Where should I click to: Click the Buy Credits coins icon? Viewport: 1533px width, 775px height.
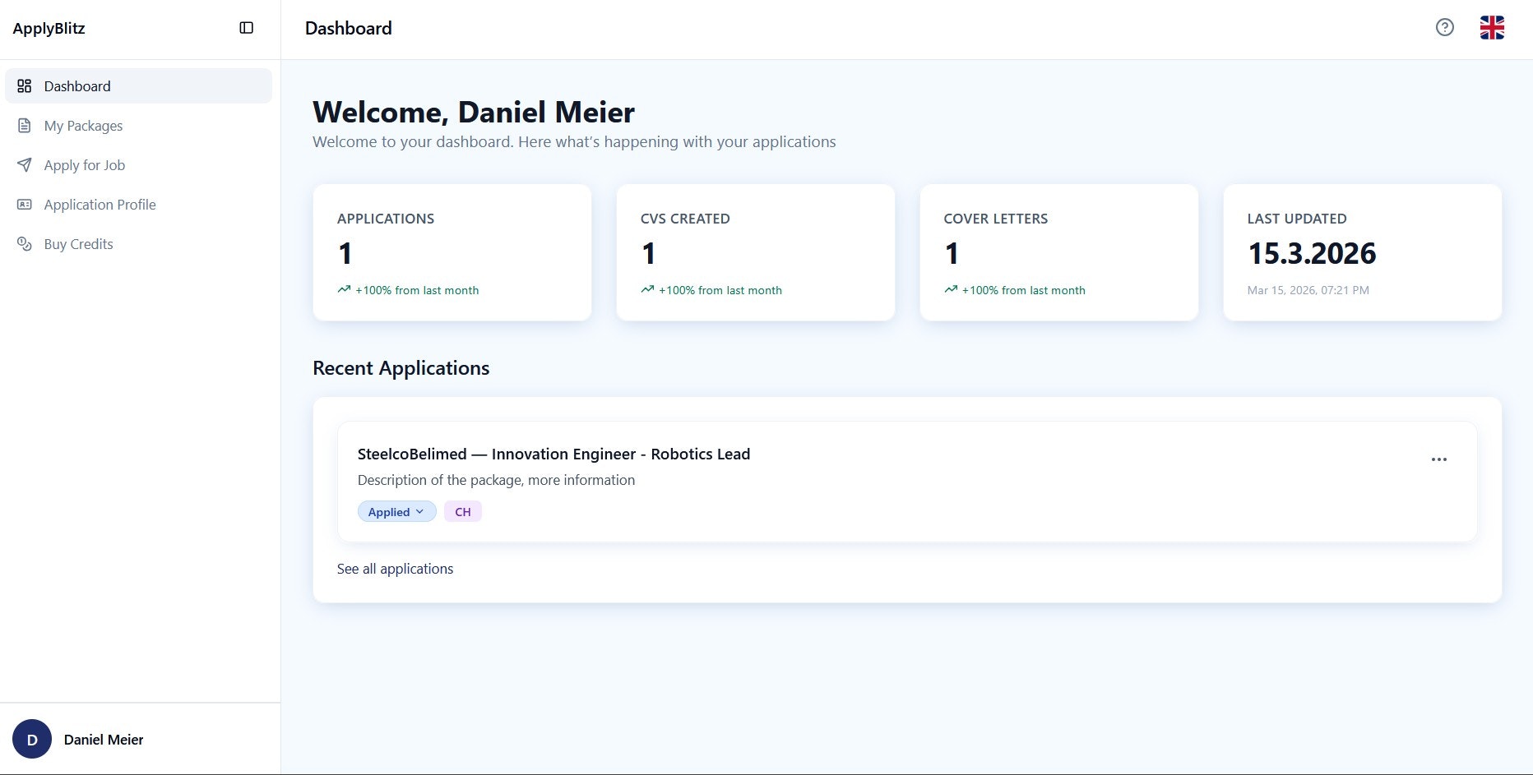click(x=25, y=244)
